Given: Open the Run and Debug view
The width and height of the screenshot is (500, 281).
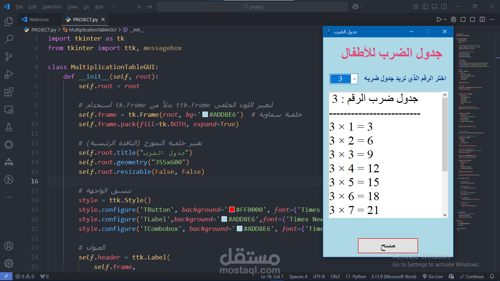Looking at the screenshot, I should [9, 74].
